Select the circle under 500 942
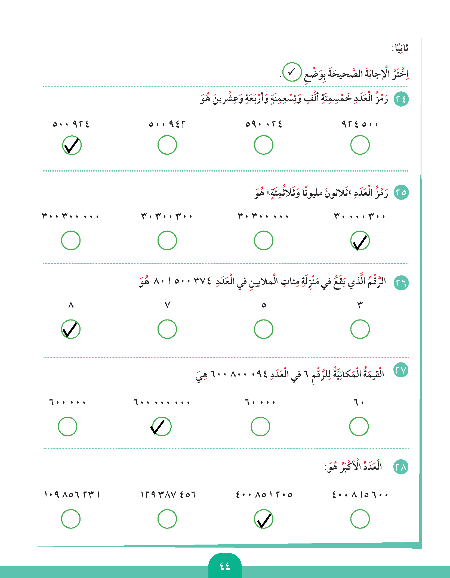Image resolution: width=450 pixels, height=578 pixels. (x=167, y=145)
